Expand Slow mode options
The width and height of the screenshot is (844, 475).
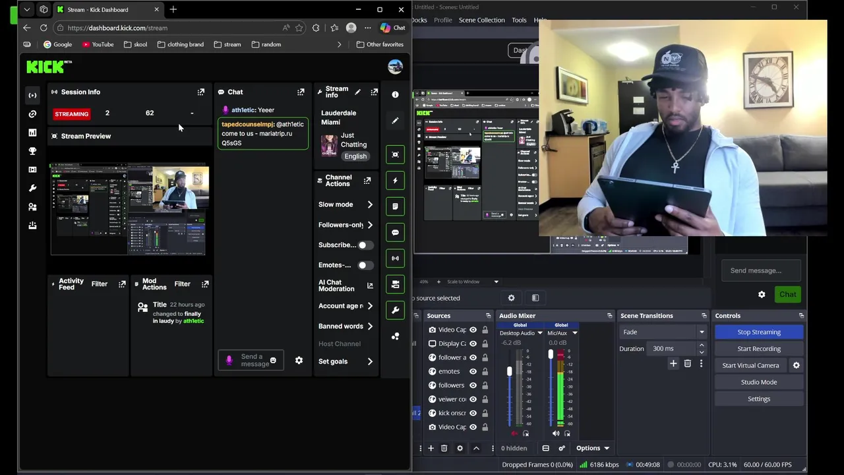pyautogui.click(x=370, y=205)
